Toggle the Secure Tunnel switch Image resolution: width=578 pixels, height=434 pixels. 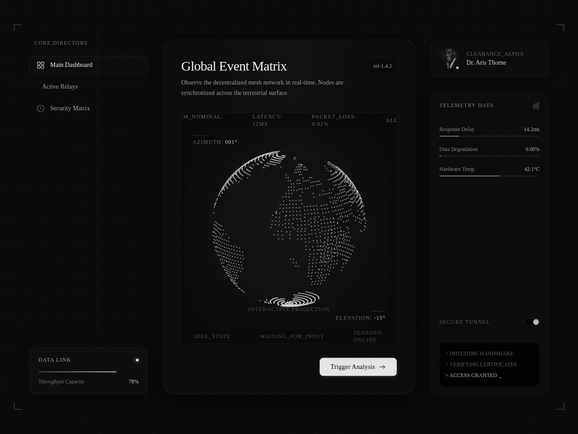pyautogui.click(x=532, y=322)
